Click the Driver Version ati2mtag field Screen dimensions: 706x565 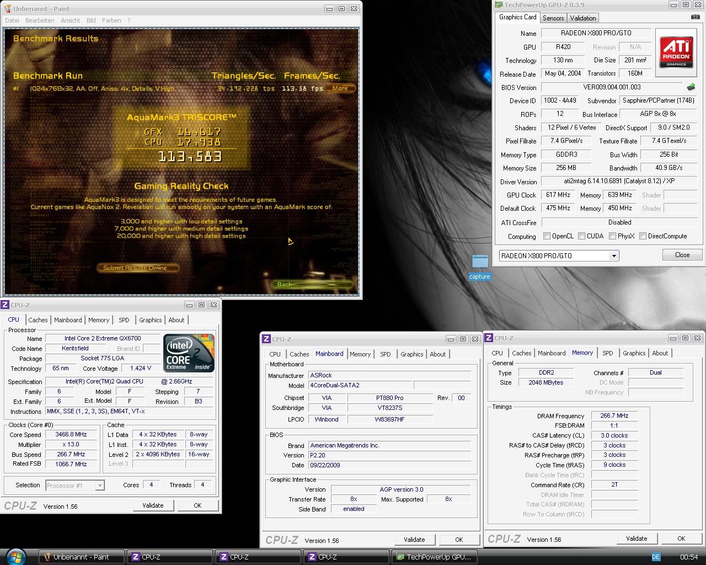pos(619,181)
